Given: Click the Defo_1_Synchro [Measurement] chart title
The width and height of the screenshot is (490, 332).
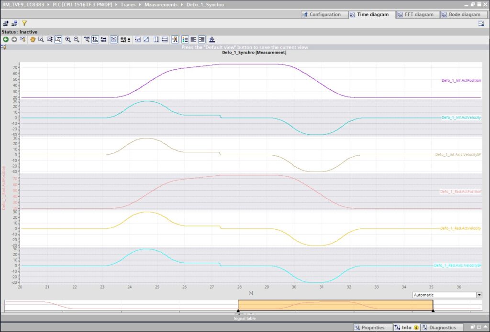Looking at the screenshot, I should pyautogui.click(x=254, y=53).
